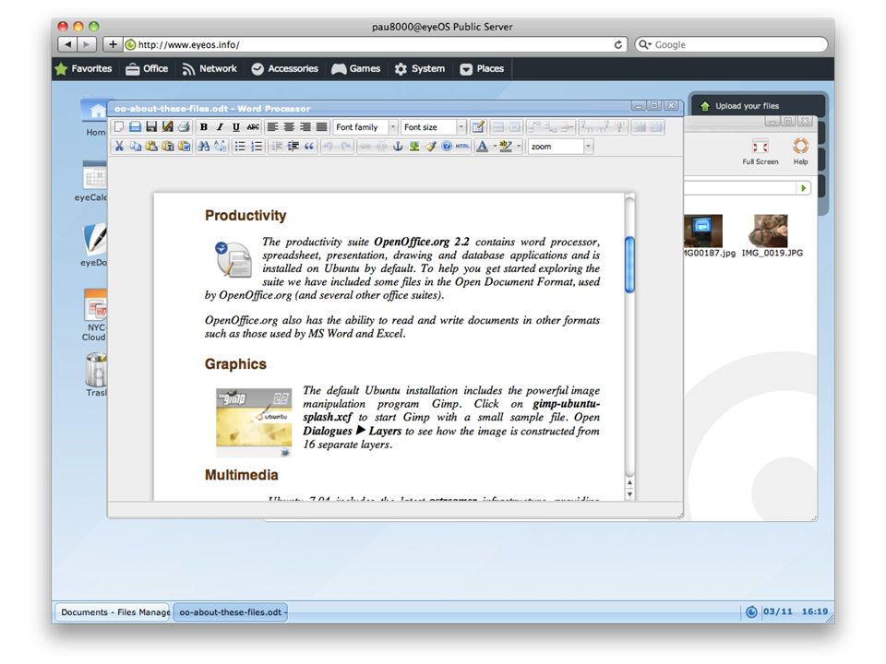Open the System menu
The height and width of the screenshot is (664, 886).
[420, 69]
